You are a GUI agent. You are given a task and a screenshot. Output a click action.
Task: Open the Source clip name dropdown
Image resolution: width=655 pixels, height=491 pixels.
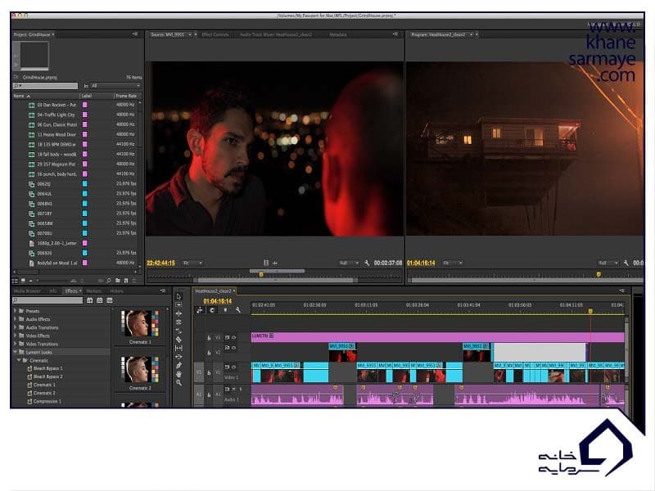[x=190, y=34]
